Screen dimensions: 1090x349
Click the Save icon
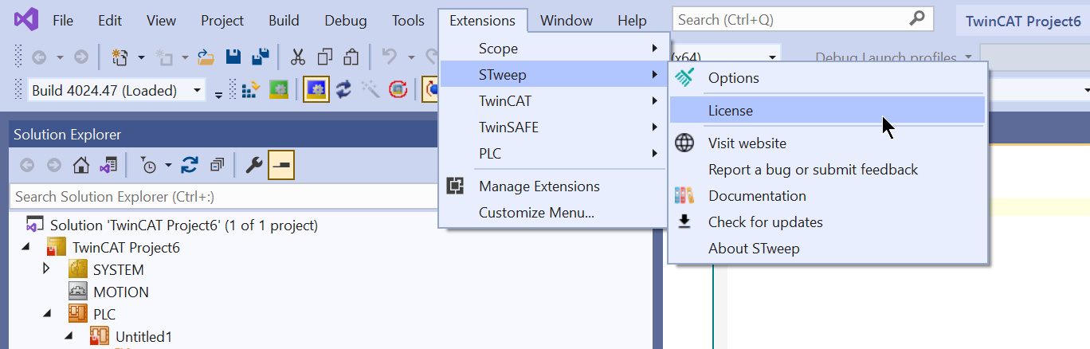coord(233,57)
